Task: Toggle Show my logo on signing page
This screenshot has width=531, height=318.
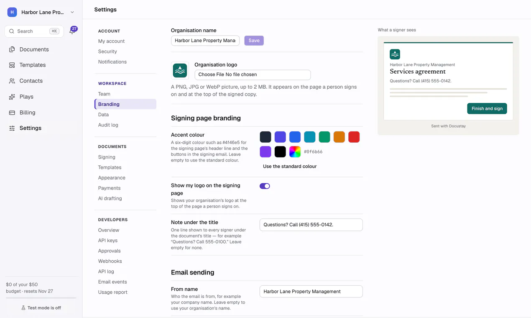Action: coord(265,186)
